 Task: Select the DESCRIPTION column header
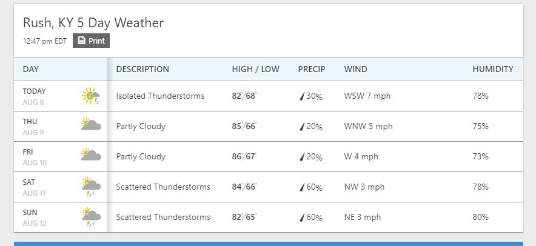(x=142, y=69)
